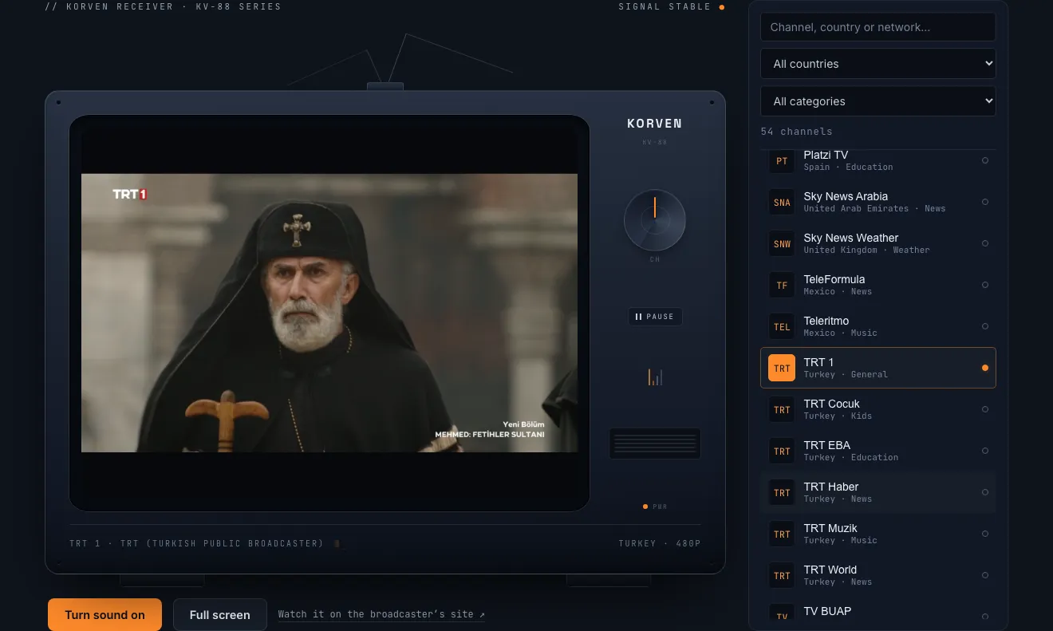Click TRT 1 · TRT (Turkish Public Broadcaster) caption
This screenshot has width=1053, height=631.
pos(197,544)
